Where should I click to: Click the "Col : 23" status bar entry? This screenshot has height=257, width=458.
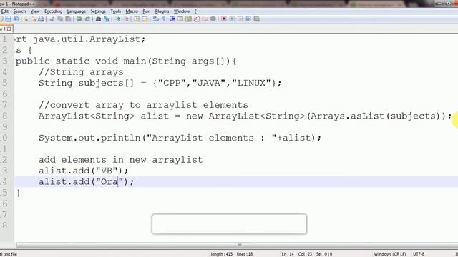305,254
